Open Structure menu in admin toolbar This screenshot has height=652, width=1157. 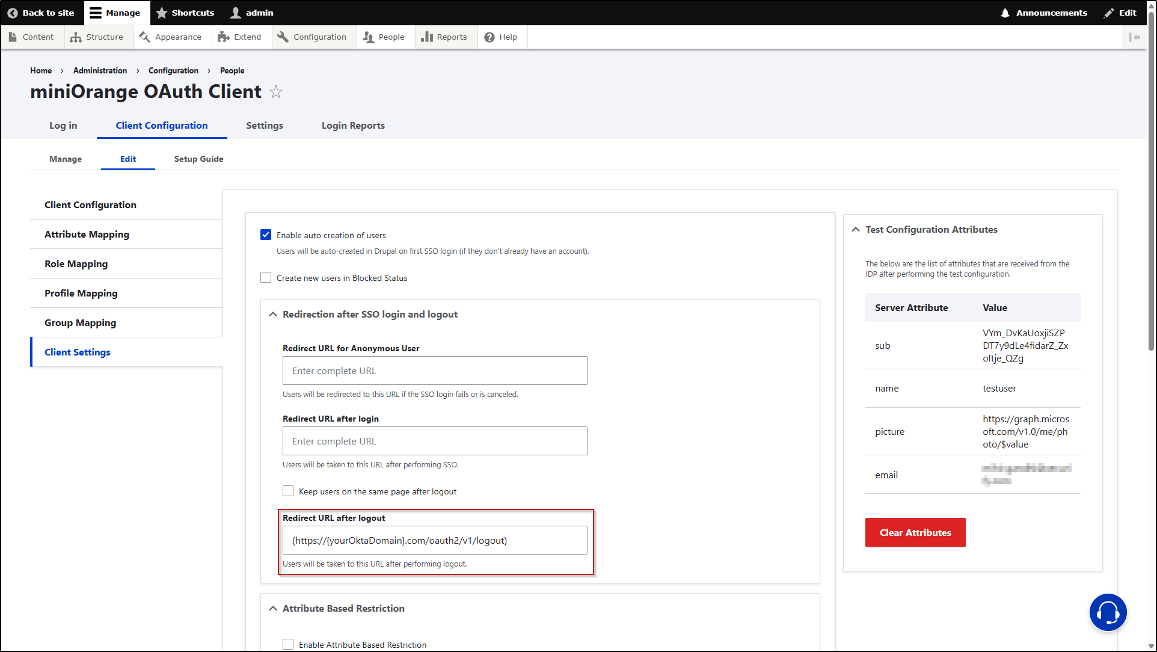point(96,37)
